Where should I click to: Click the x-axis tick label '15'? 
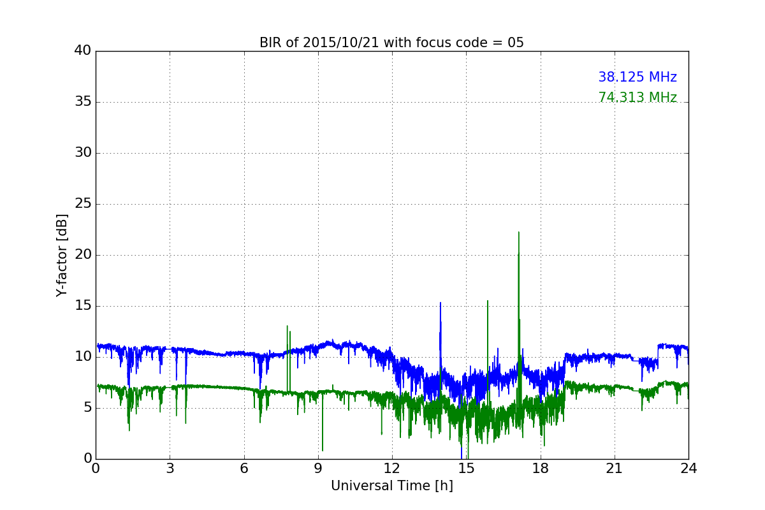[466, 469]
